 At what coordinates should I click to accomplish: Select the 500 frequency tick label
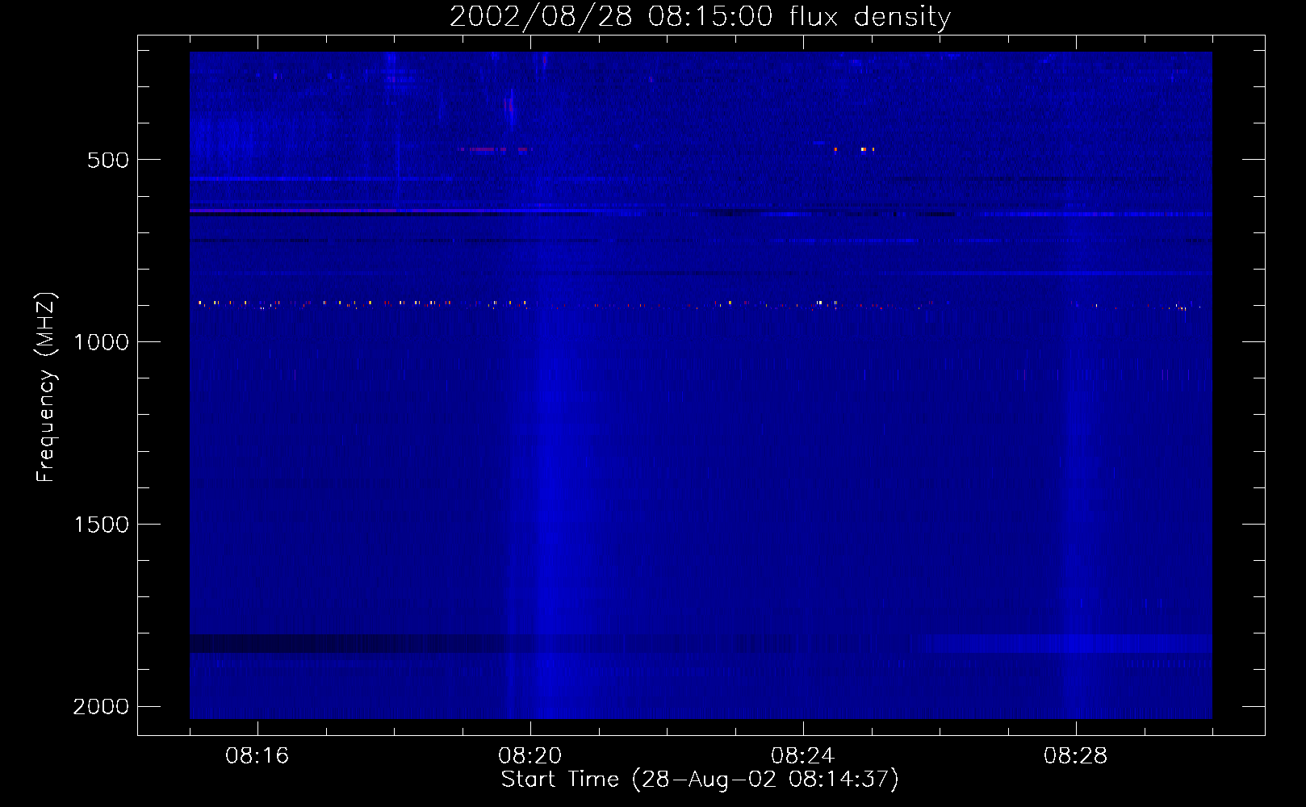(x=108, y=160)
